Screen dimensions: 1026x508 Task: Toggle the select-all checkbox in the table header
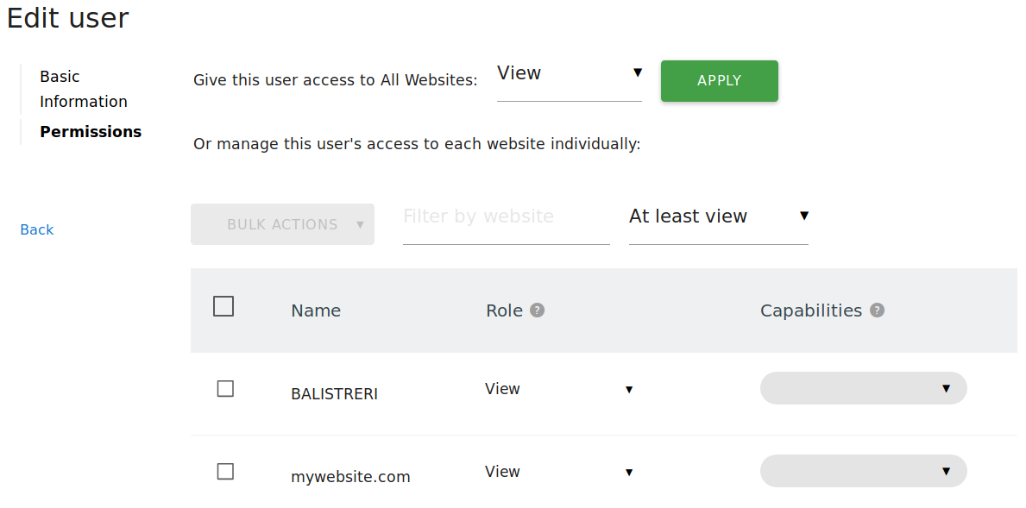223,305
